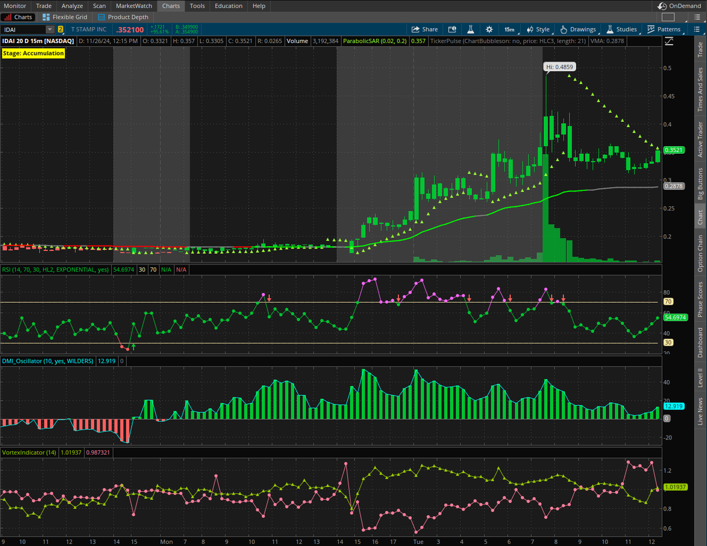Select the Charts sub-tab with bar icon
707x546 pixels.
pos(18,17)
